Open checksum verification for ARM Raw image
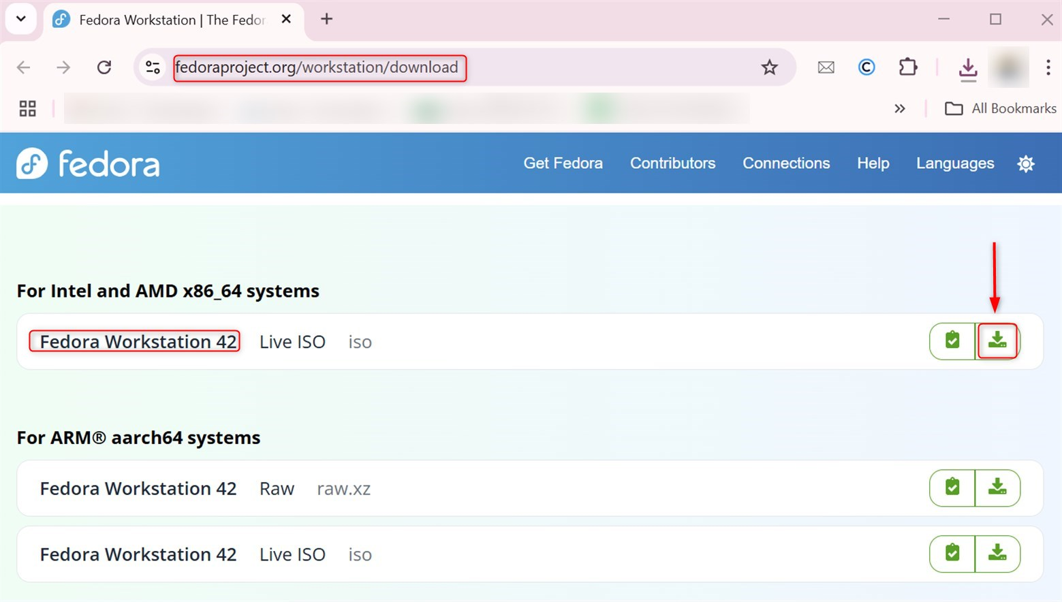This screenshot has width=1062, height=602. 952,488
